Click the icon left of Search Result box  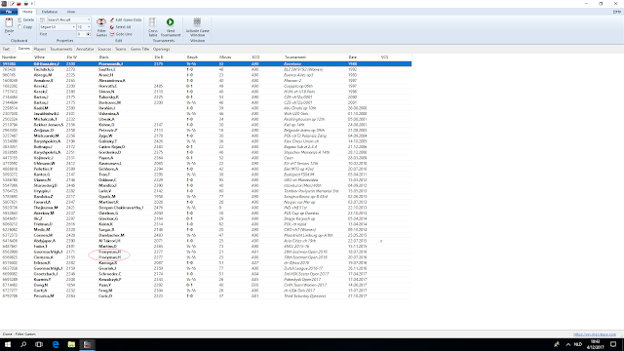coord(43,19)
